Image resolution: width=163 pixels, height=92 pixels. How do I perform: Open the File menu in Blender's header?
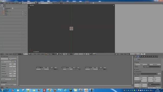(x=7, y=3)
